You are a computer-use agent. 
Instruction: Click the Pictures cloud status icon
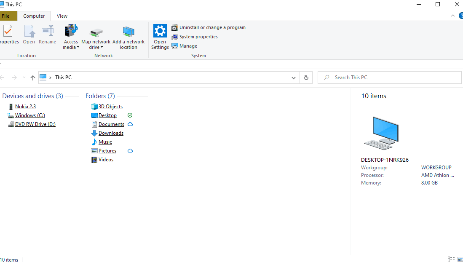tap(130, 151)
